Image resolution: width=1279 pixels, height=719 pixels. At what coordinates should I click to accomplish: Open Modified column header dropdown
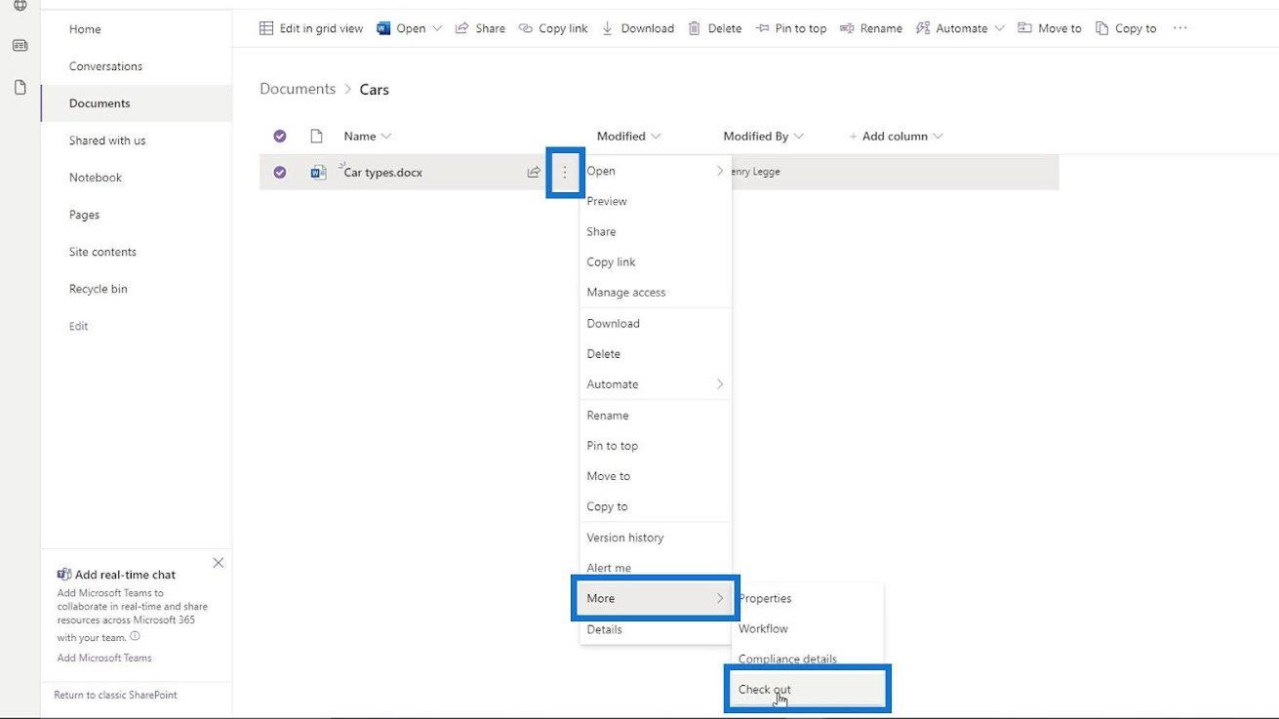tap(628, 136)
